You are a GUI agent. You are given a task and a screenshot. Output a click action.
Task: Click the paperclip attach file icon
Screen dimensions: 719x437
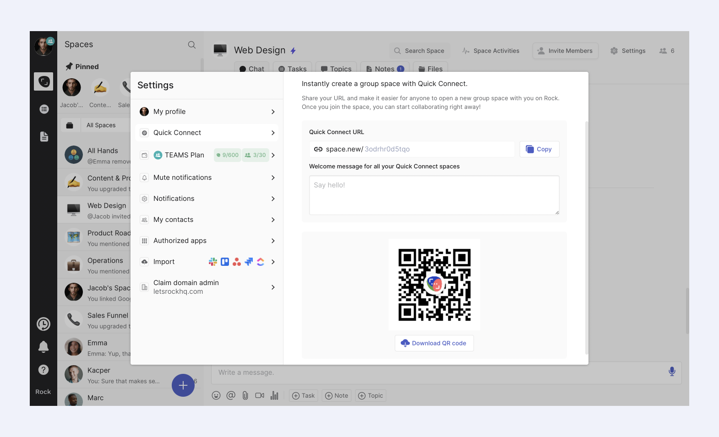245,396
